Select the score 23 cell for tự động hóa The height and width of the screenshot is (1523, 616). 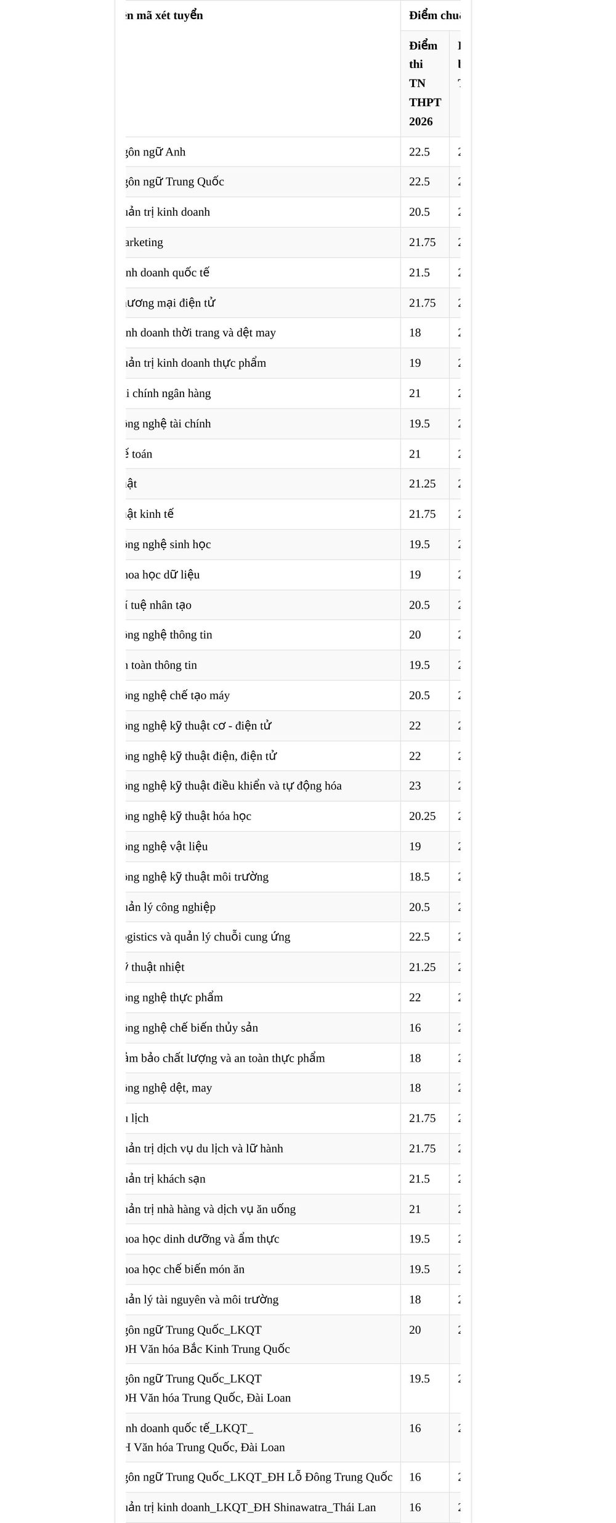coord(424,786)
